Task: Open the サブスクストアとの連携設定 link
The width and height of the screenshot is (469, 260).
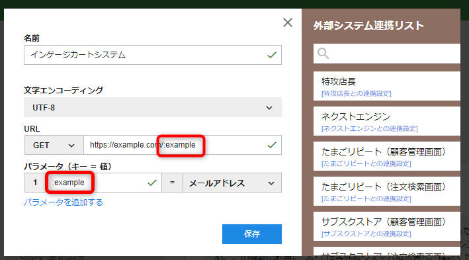Action: pos(366,234)
